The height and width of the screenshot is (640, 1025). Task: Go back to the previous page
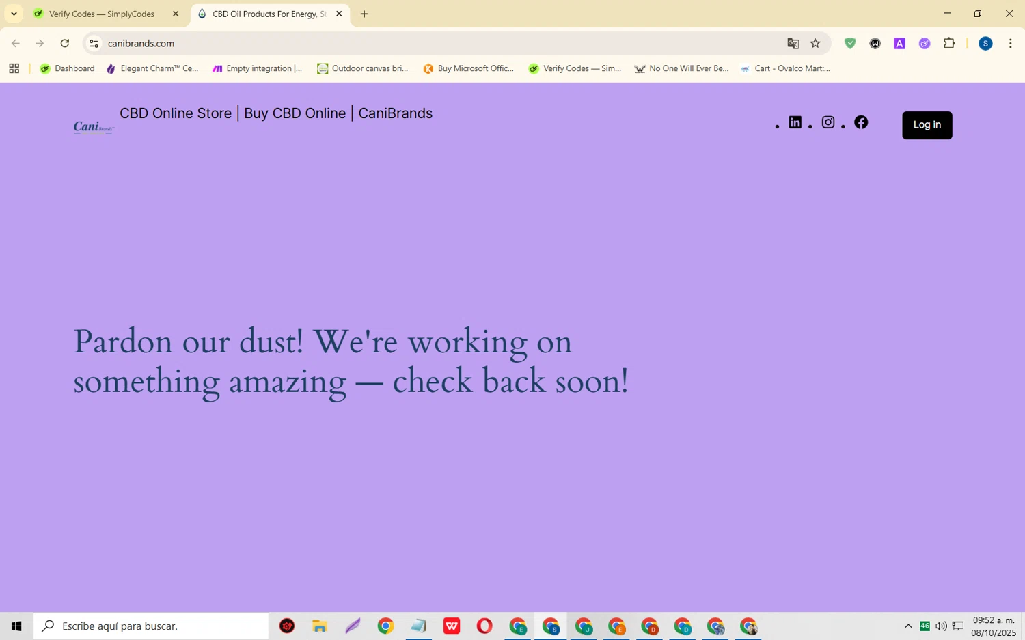(15, 43)
